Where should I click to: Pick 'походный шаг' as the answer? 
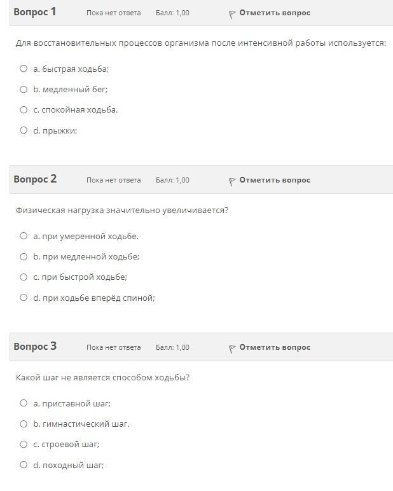24,465
